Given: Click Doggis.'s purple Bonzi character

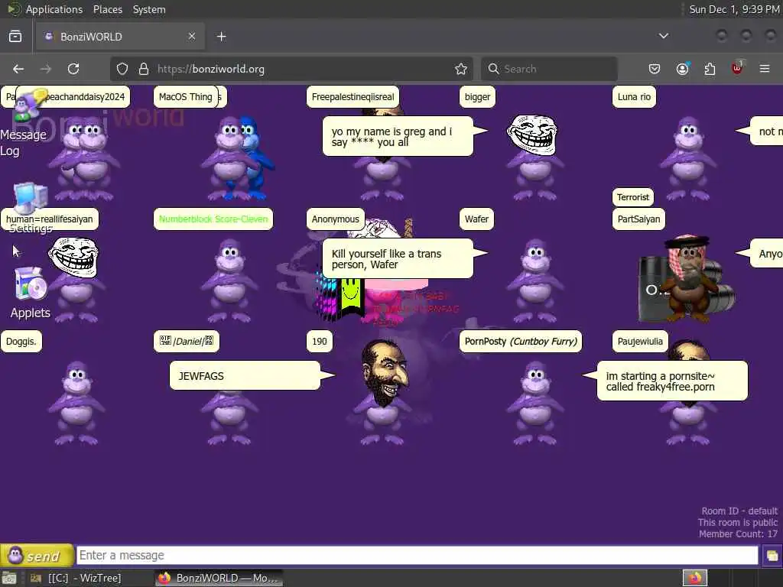Looking at the screenshot, I should pos(76,404).
